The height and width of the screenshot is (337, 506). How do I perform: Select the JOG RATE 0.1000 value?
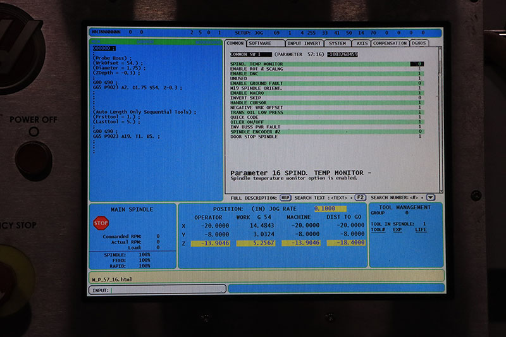click(330, 209)
